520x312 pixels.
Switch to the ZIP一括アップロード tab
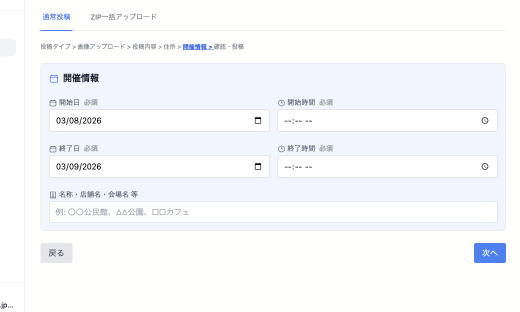tap(123, 17)
